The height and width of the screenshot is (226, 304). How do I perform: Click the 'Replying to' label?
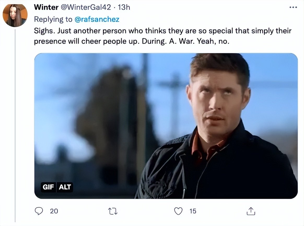coord(53,19)
